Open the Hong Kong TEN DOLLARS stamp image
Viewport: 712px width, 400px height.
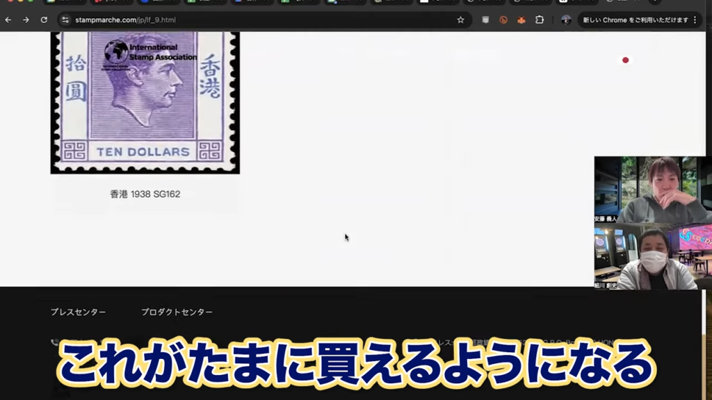point(145,103)
